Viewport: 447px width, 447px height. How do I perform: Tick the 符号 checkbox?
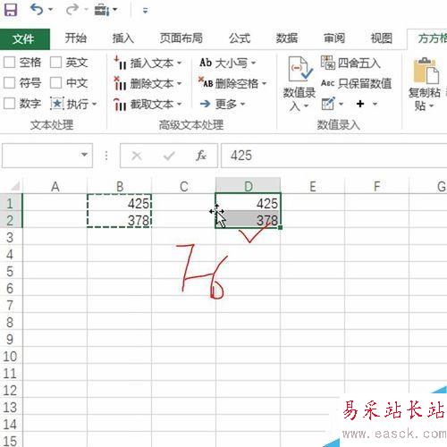(9, 83)
